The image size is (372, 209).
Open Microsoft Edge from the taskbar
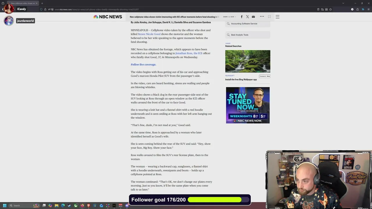click(63, 206)
